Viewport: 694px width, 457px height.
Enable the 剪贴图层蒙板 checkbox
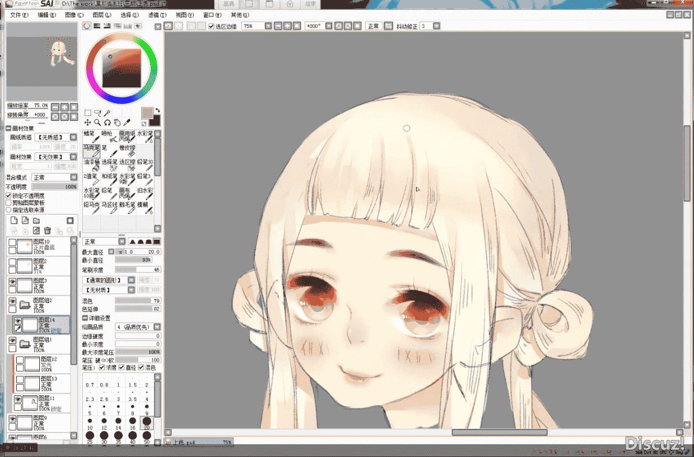[x=8, y=203]
